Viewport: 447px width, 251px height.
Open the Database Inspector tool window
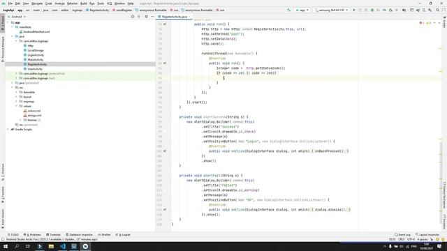pos(79,235)
